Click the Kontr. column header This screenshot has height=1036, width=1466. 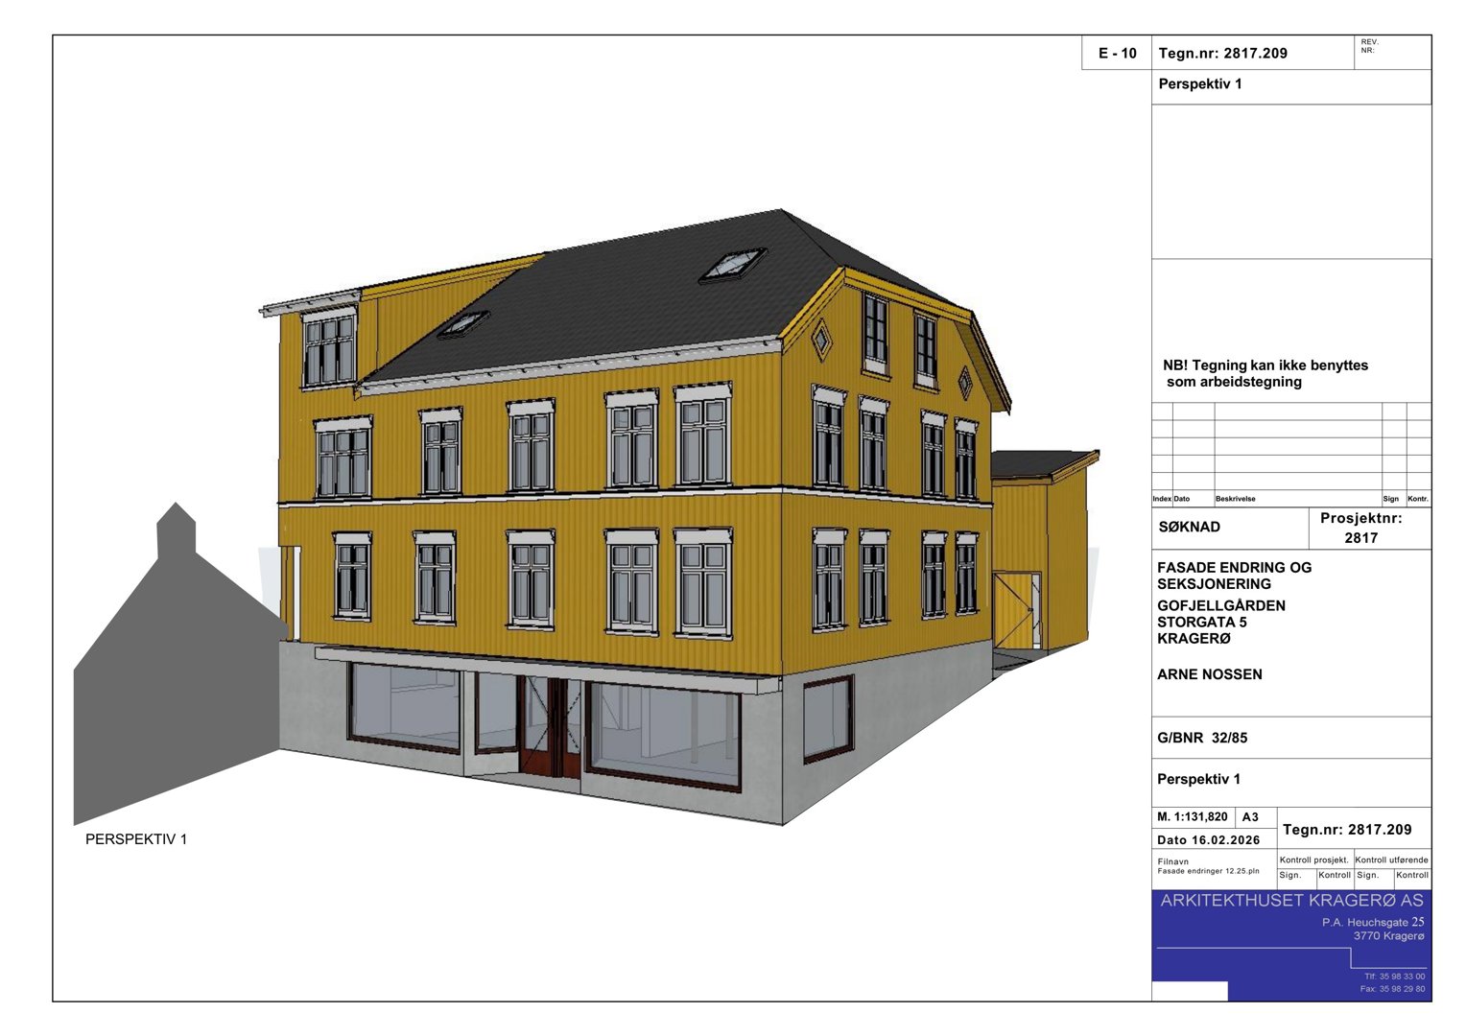pos(1417,499)
